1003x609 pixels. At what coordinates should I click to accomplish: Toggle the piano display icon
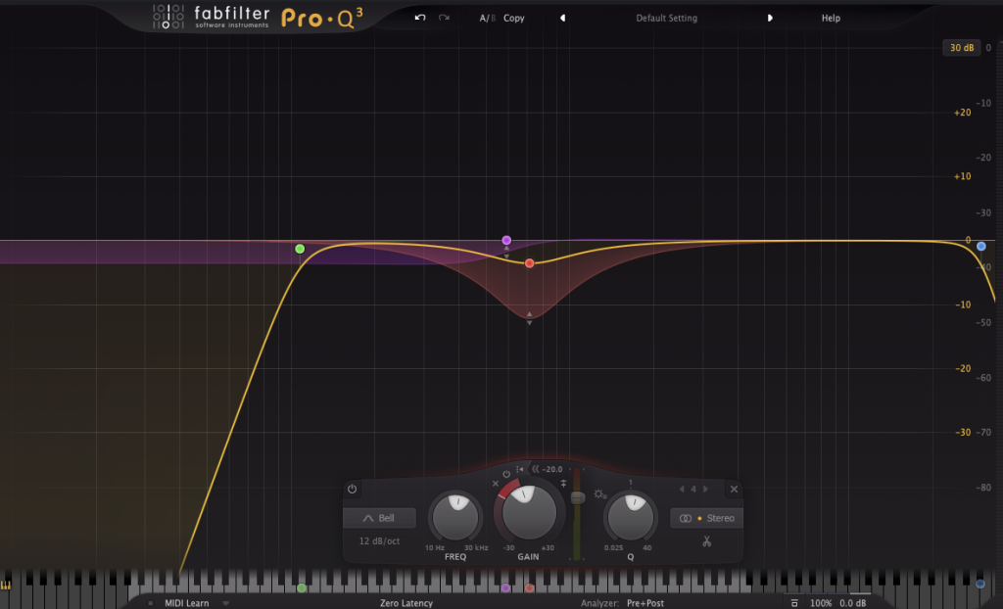[6, 585]
